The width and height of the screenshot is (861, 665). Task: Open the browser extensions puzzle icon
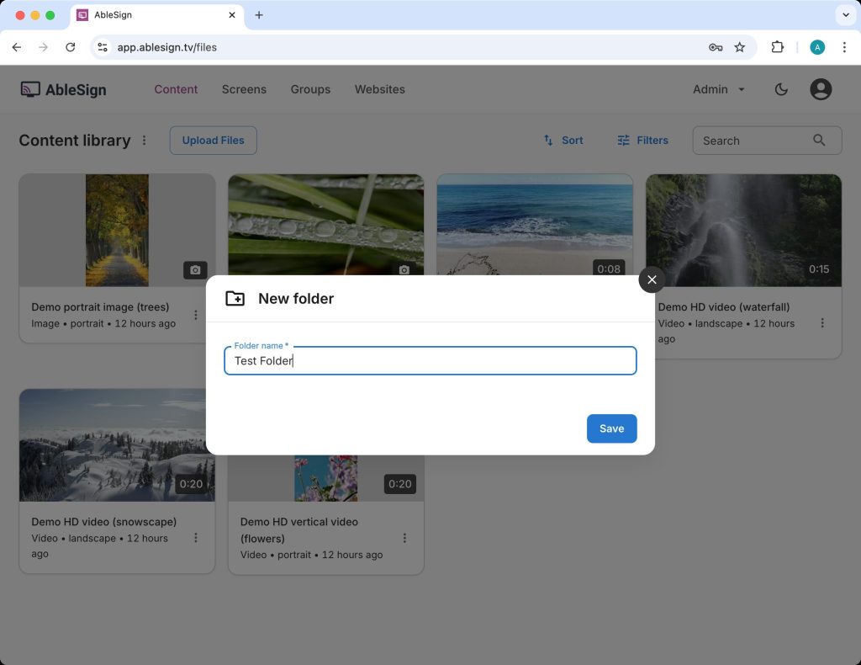coord(777,47)
